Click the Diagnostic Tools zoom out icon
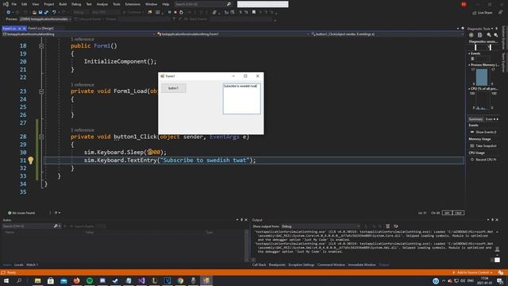The width and height of the screenshot is (508, 286). (495, 35)
